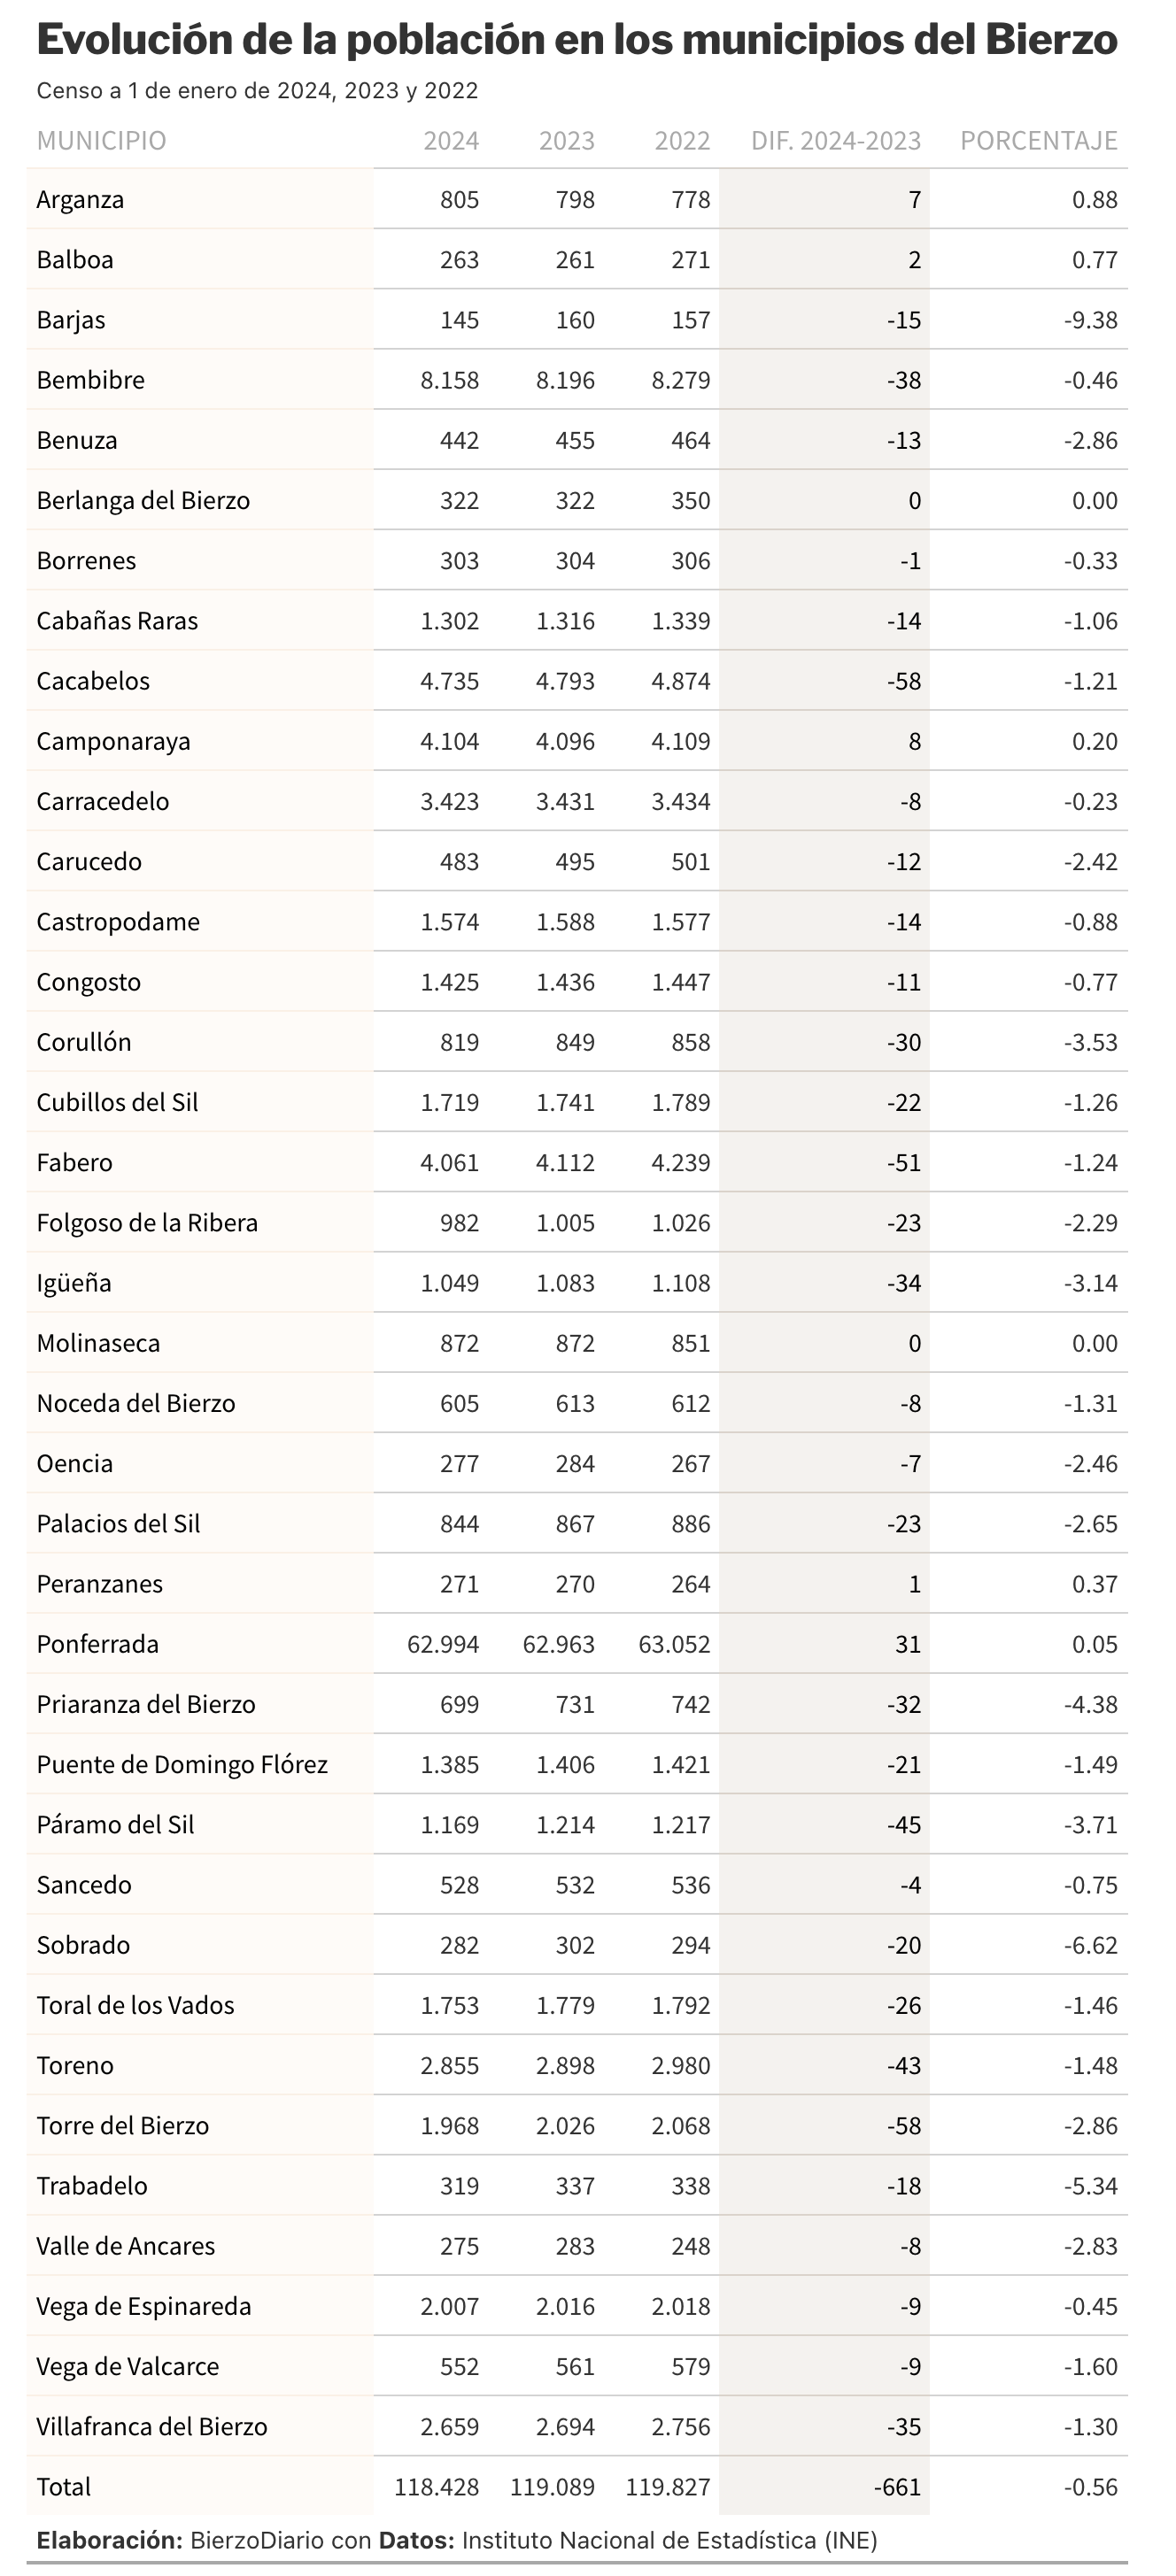Click Bembibre municipality cell
The image size is (1176, 2576).
(x=91, y=380)
